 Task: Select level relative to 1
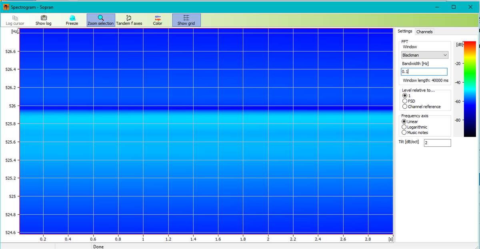pyautogui.click(x=406, y=96)
